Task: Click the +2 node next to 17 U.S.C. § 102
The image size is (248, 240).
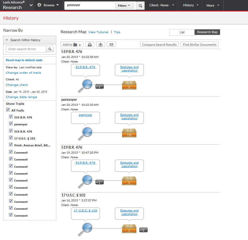Action: (143, 230)
